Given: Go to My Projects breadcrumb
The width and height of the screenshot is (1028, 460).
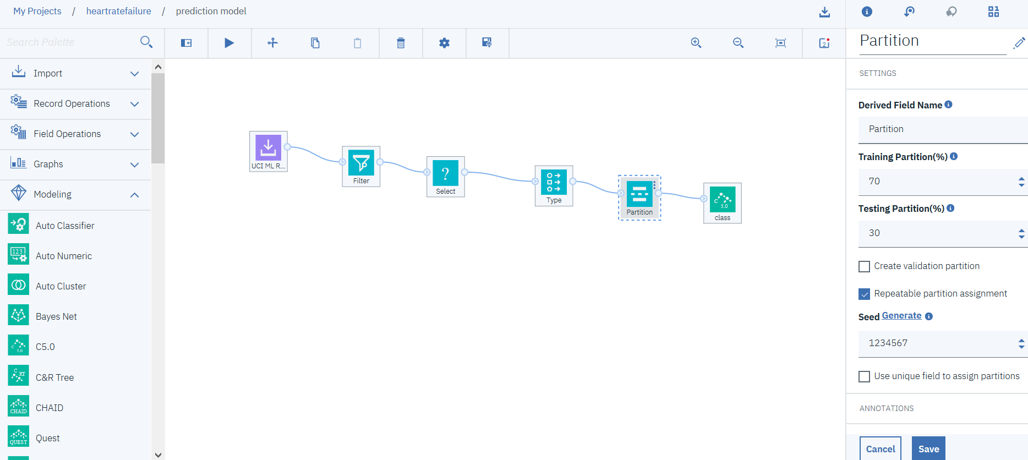Looking at the screenshot, I should [x=37, y=11].
